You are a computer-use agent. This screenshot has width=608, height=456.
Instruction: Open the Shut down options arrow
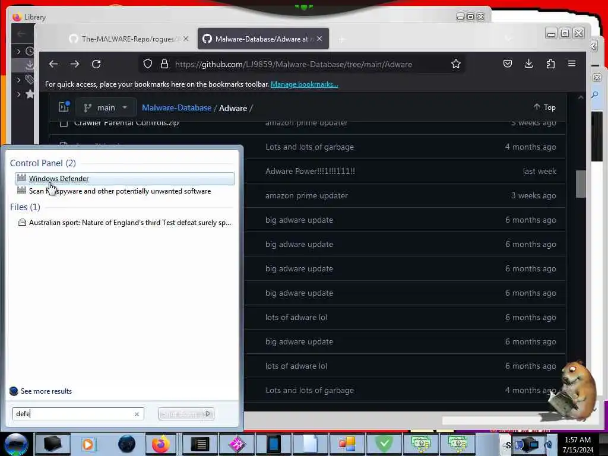point(208,414)
